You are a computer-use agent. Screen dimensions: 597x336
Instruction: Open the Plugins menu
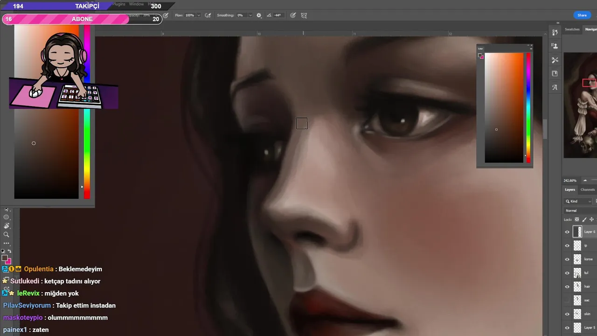119,4
